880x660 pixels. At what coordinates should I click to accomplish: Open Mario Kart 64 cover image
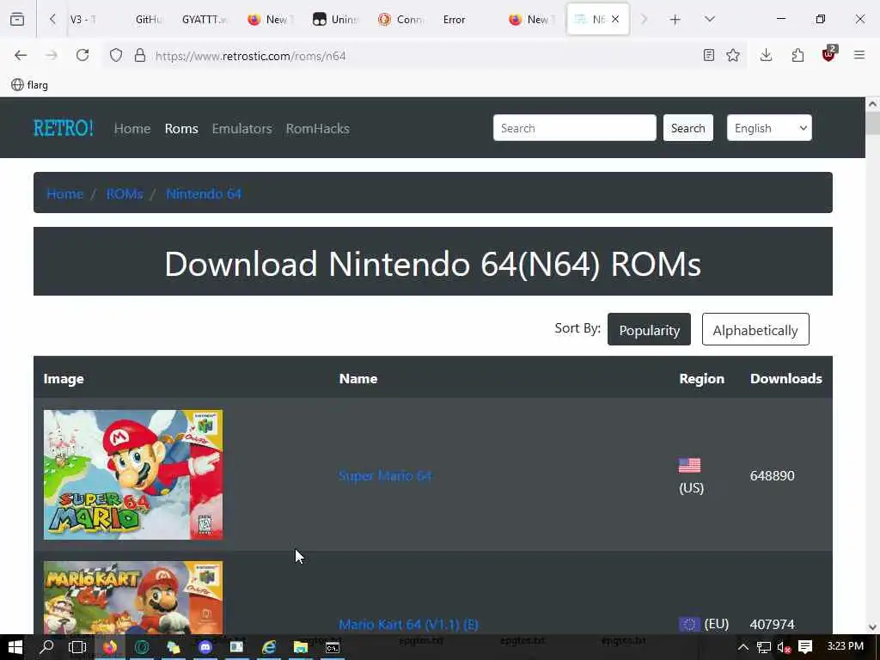tap(133, 598)
